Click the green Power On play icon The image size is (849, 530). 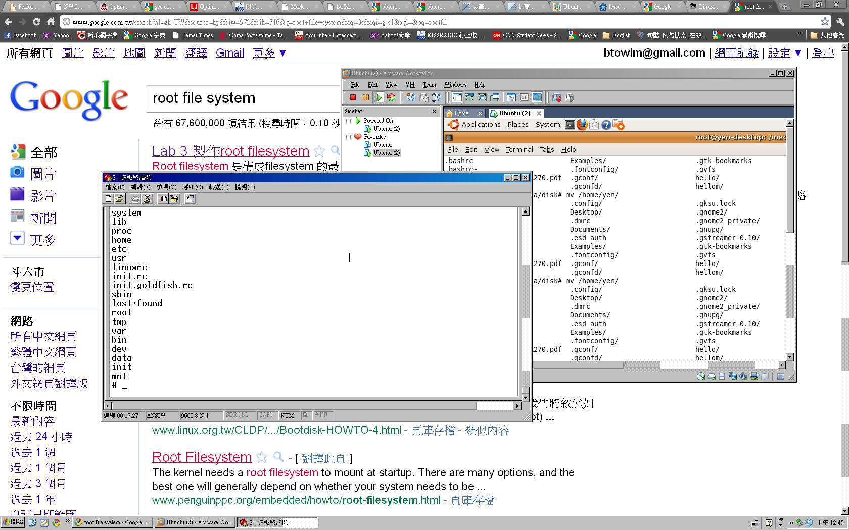(379, 98)
